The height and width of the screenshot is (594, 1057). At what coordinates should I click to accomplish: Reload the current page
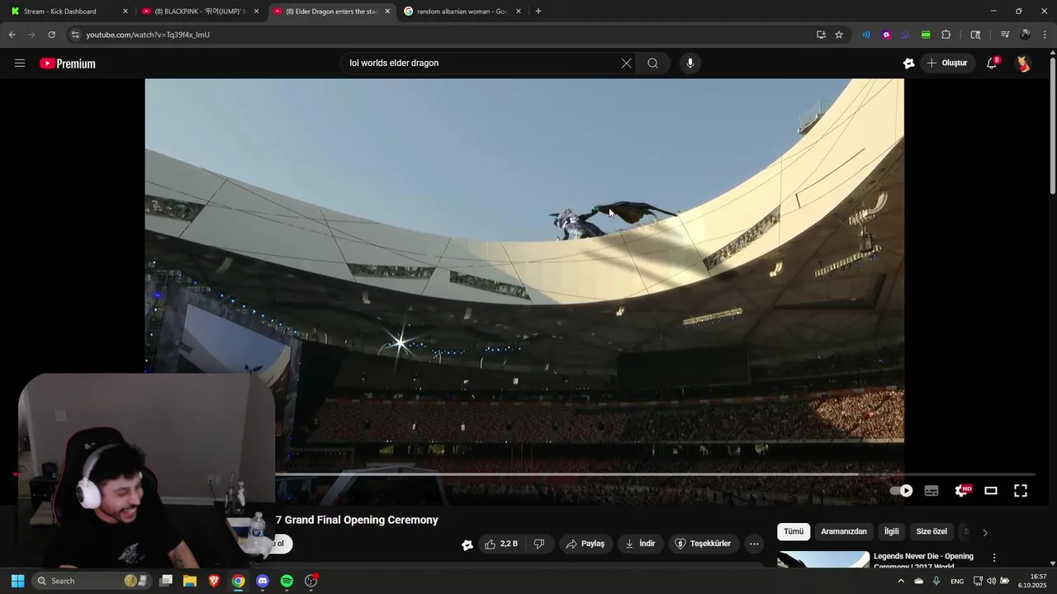(x=51, y=35)
